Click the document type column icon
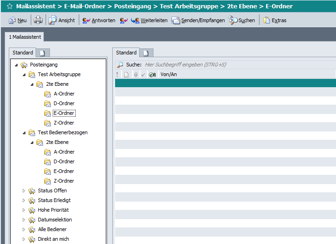Viewport: 336px width, 244px height. coord(126,75)
